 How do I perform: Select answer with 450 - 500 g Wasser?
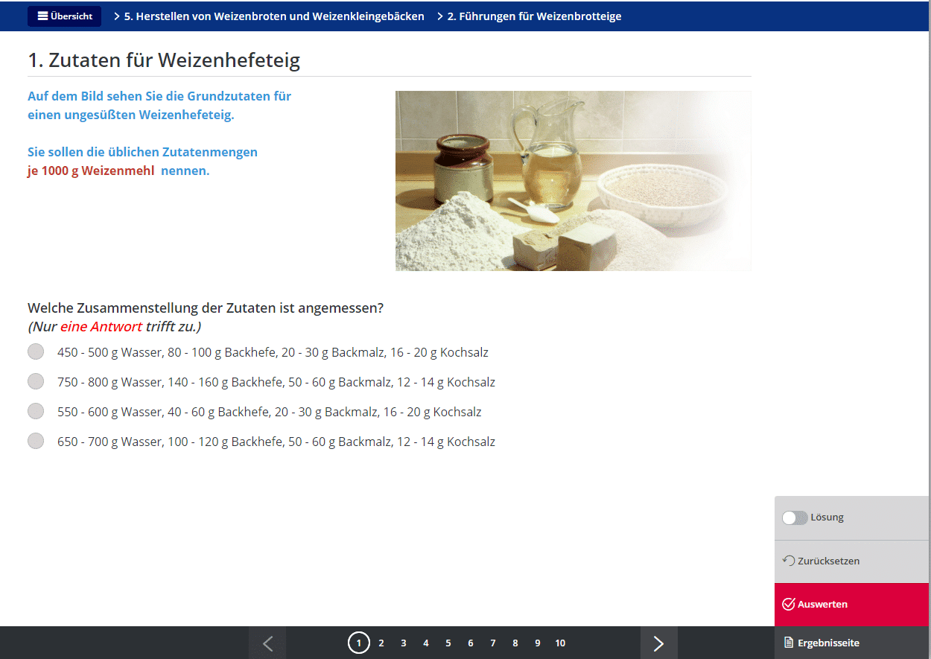point(36,352)
